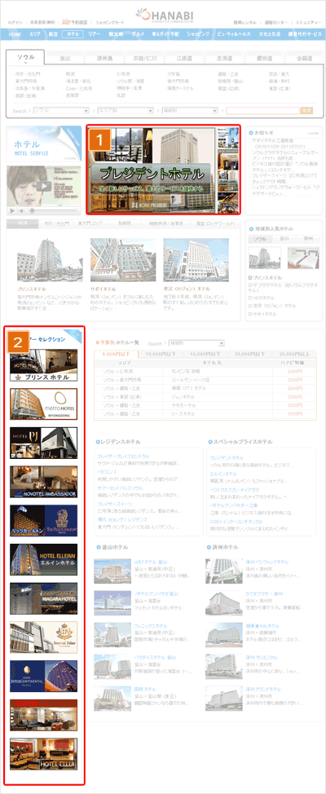The height and width of the screenshot is (794, 326).
Task: Open the Imperial Palace sidebar banner
Action: (43, 637)
